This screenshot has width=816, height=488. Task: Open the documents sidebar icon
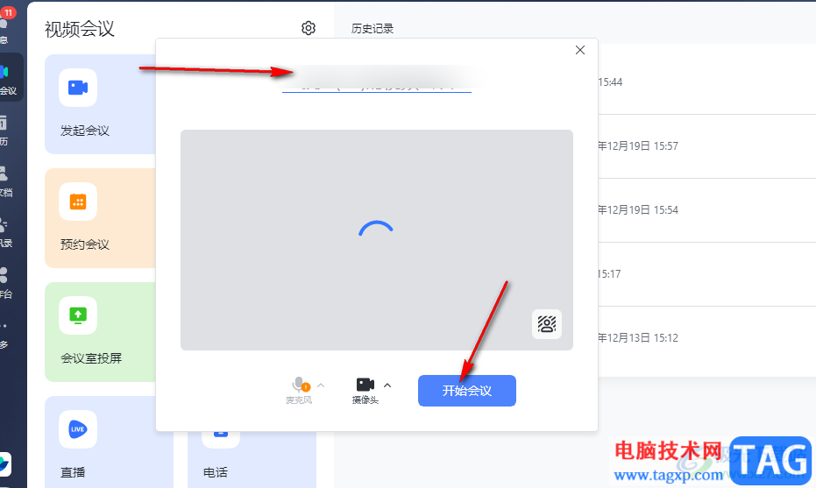click(x=5, y=181)
